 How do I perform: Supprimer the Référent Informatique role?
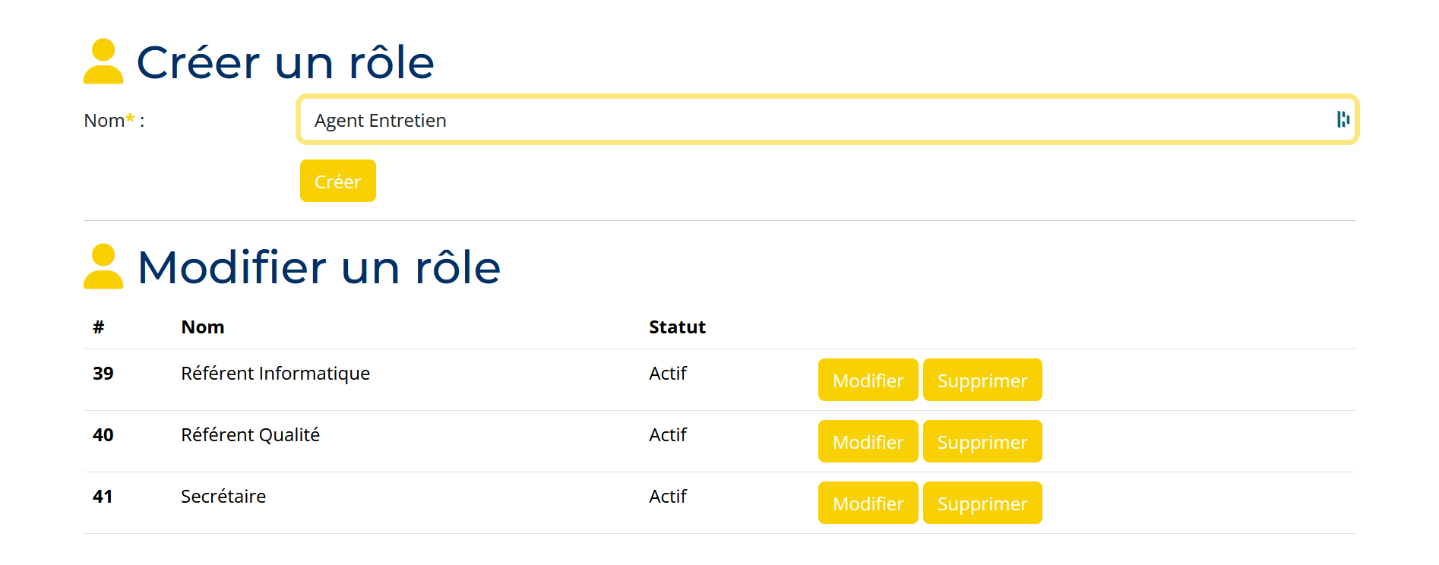(x=982, y=380)
